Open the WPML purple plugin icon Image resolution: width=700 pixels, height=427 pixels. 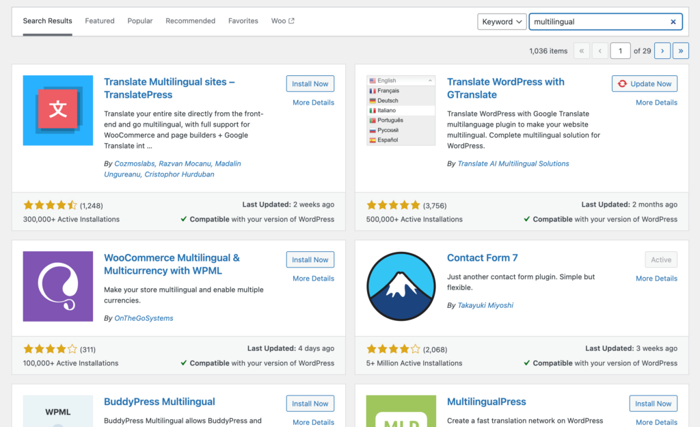(58, 286)
